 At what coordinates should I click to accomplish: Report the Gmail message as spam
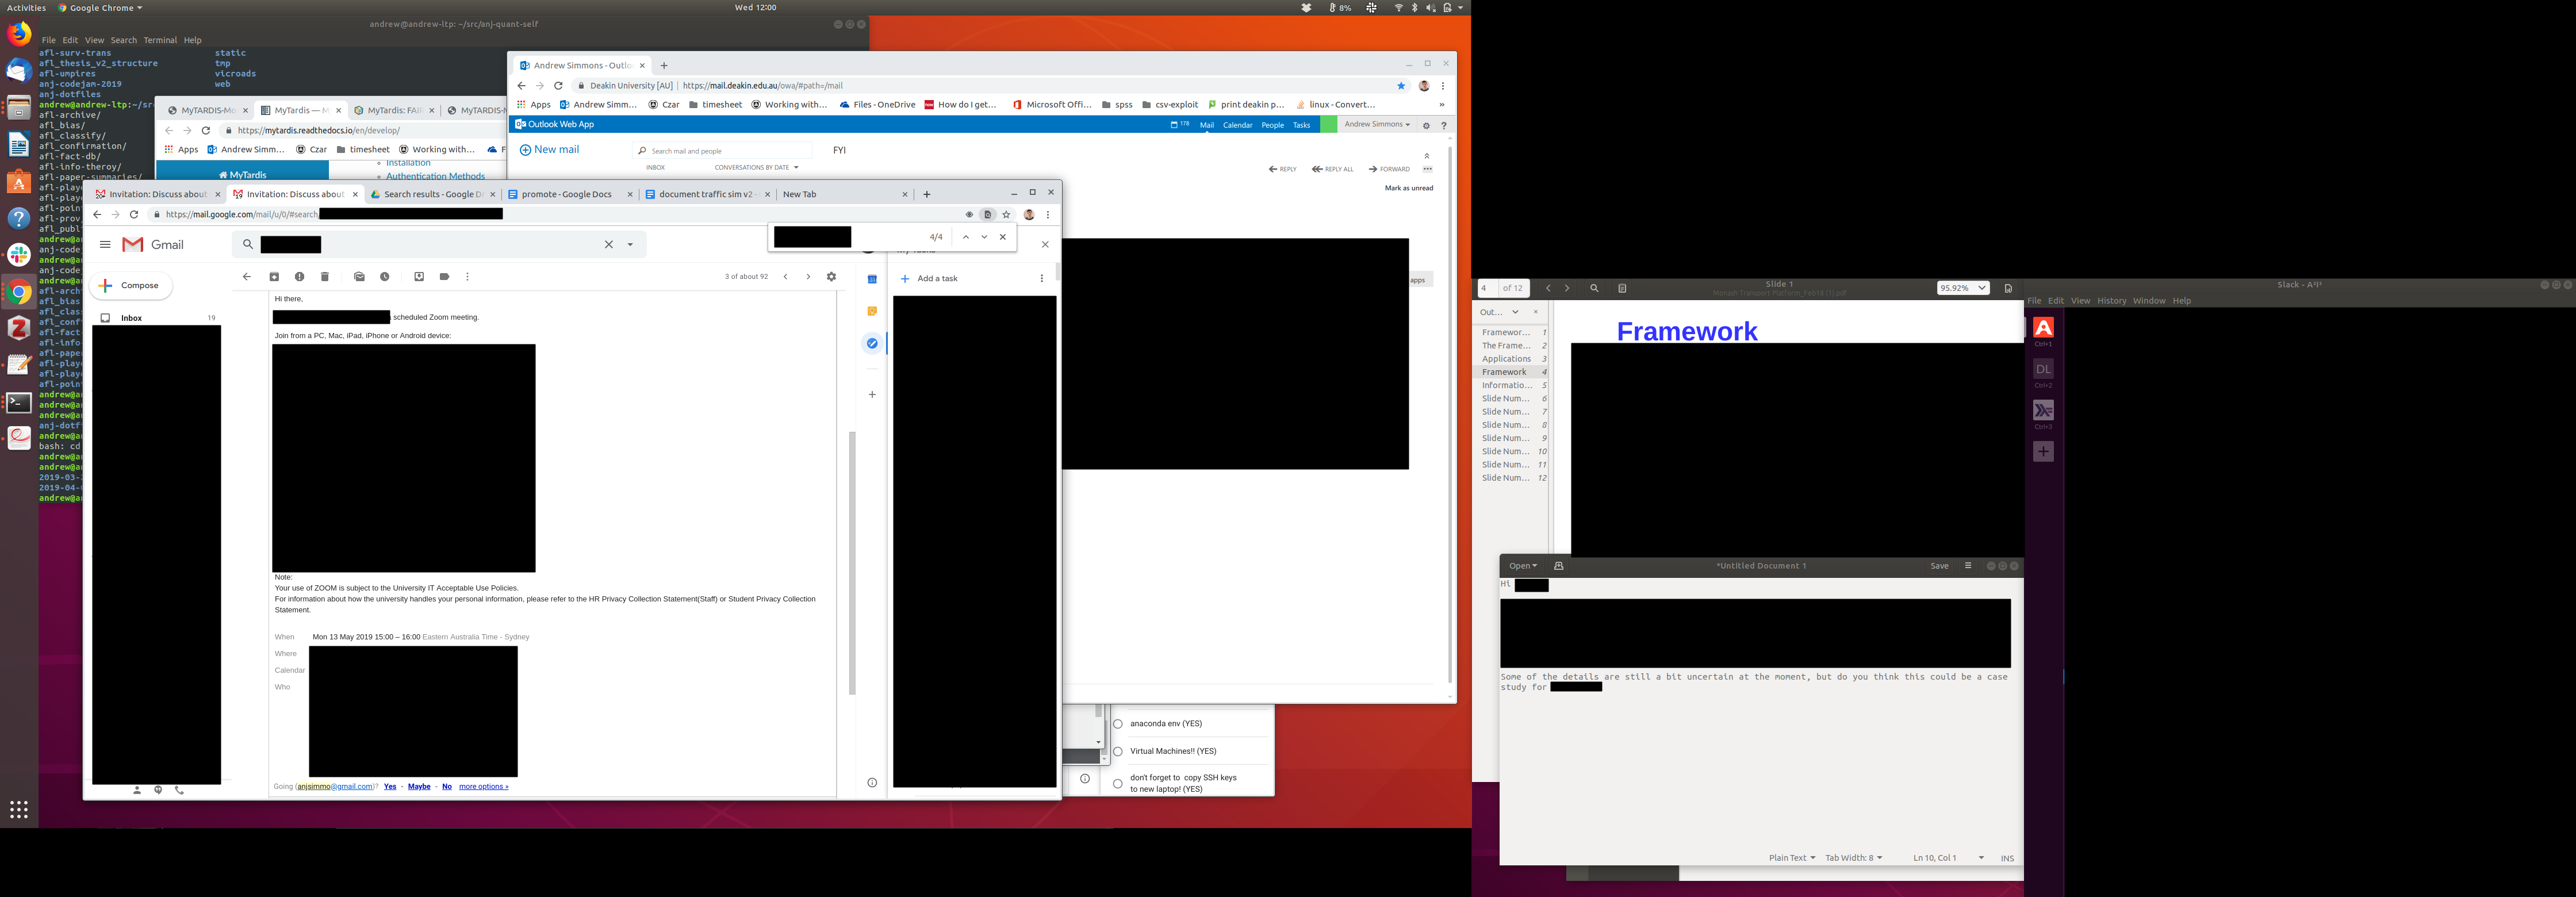[299, 277]
